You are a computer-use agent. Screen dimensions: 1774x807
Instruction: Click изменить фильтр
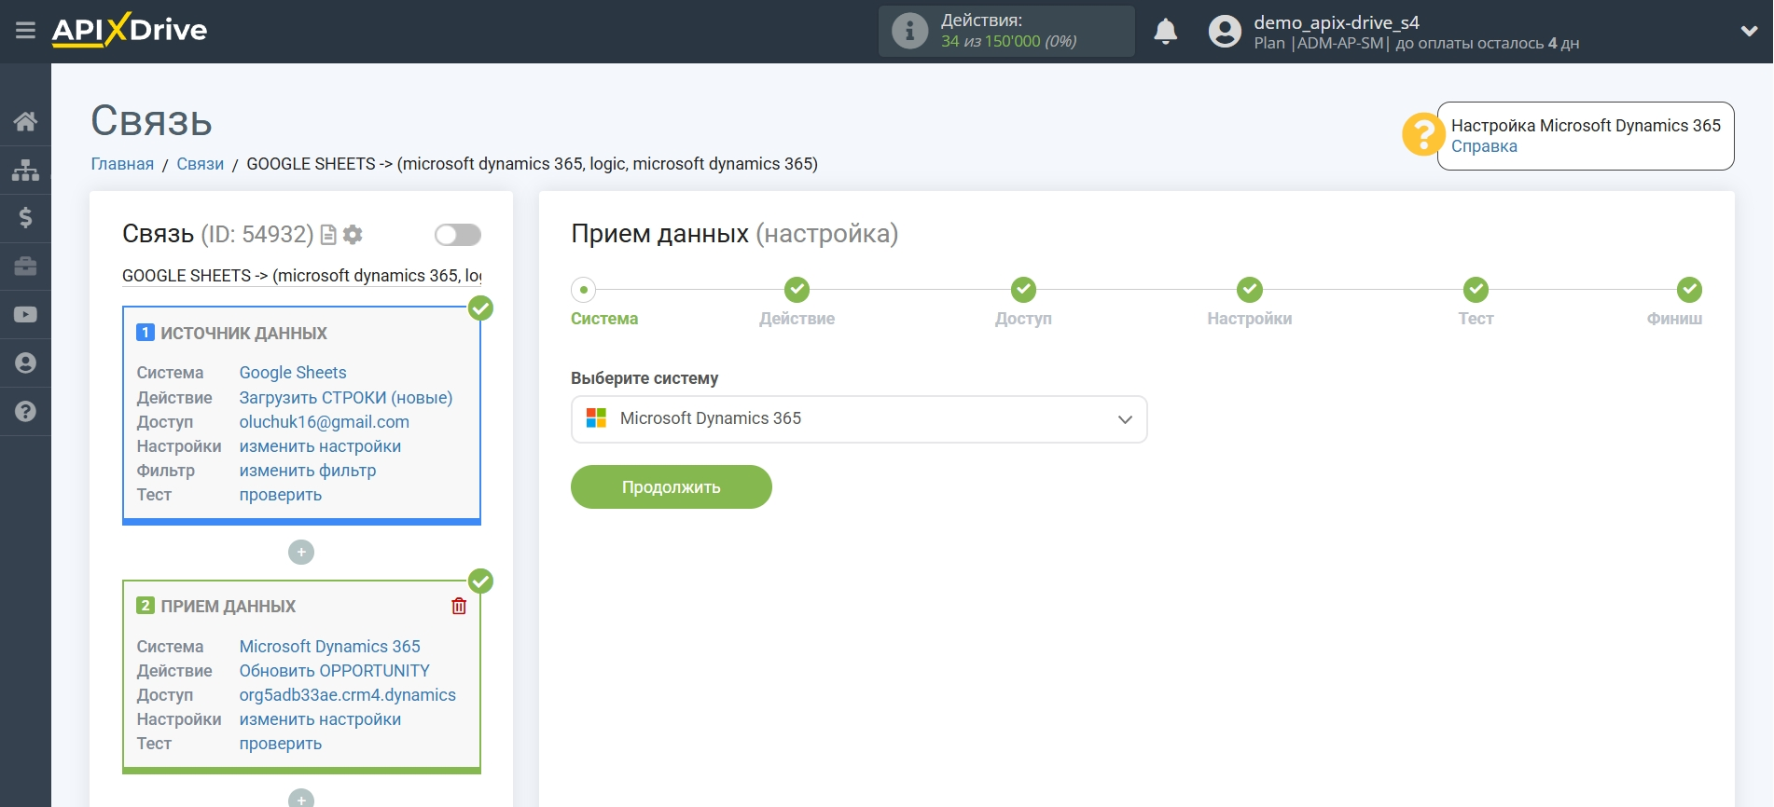[x=308, y=471]
